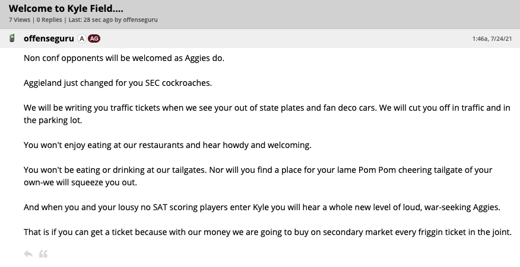Click the final sentence about secondary market tickets
This screenshot has width=520, height=267.
coord(267,231)
